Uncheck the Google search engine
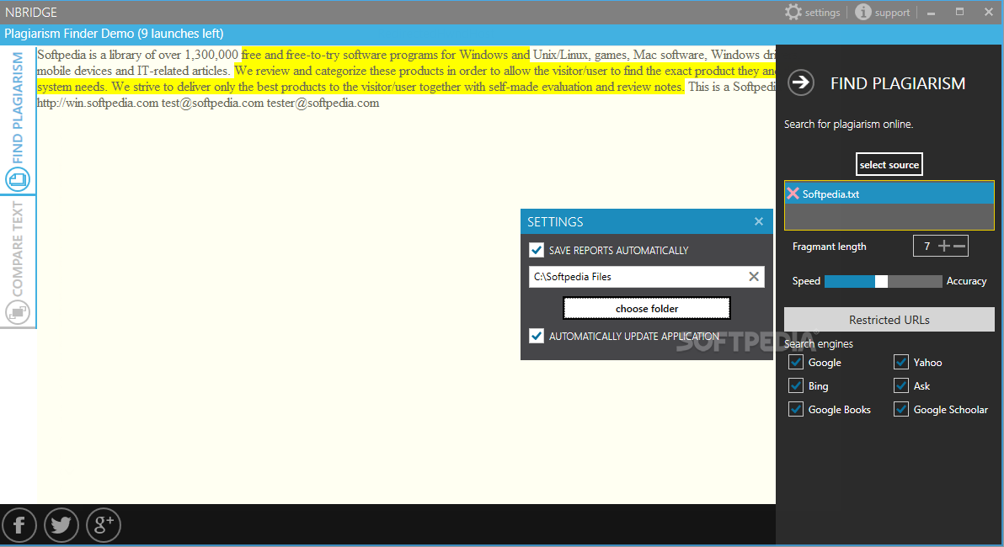Viewport: 1004px width, 547px height. pyautogui.click(x=796, y=362)
